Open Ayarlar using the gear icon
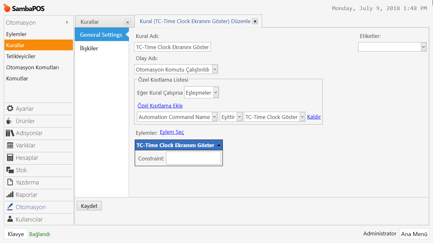The height and width of the screenshot is (243, 433). 10,109
